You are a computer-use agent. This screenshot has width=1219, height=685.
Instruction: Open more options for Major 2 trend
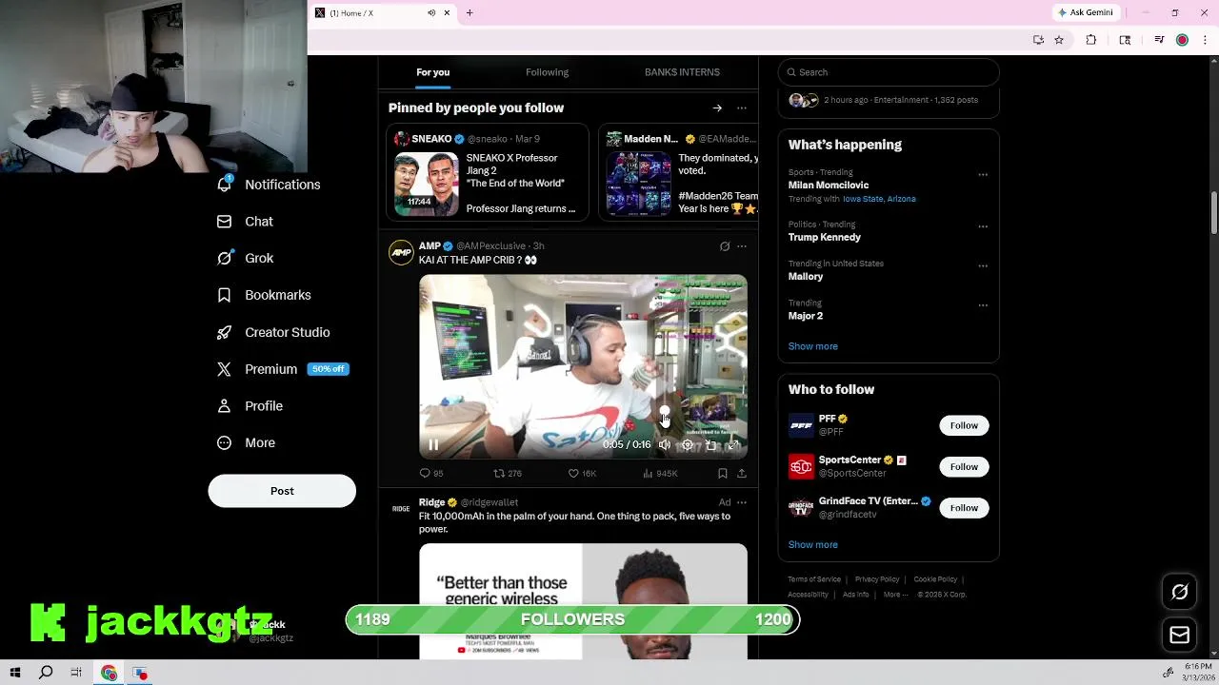[983, 305]
